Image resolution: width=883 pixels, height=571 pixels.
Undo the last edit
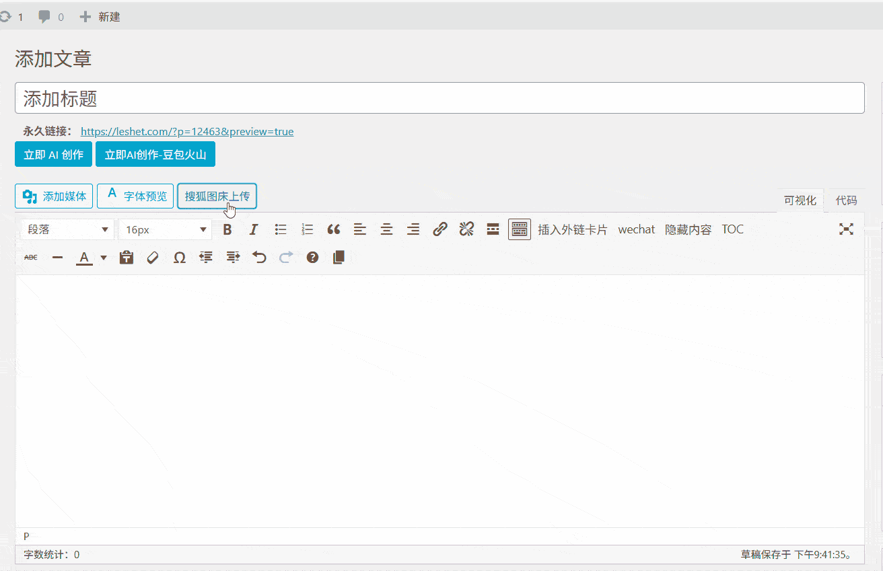(259, 257)
